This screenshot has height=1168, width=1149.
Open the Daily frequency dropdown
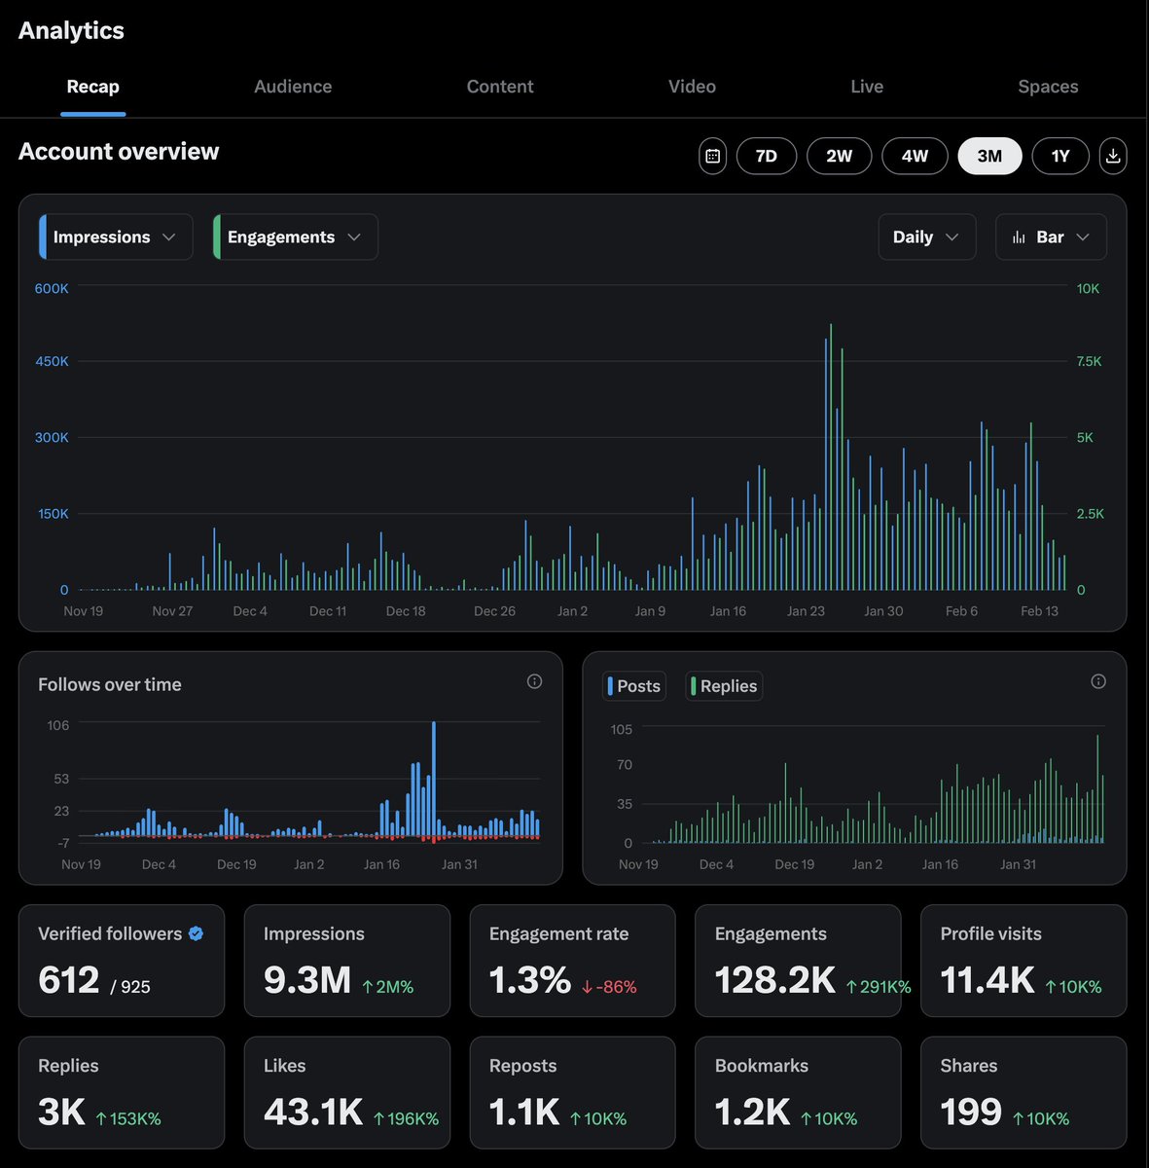[925, 237]
